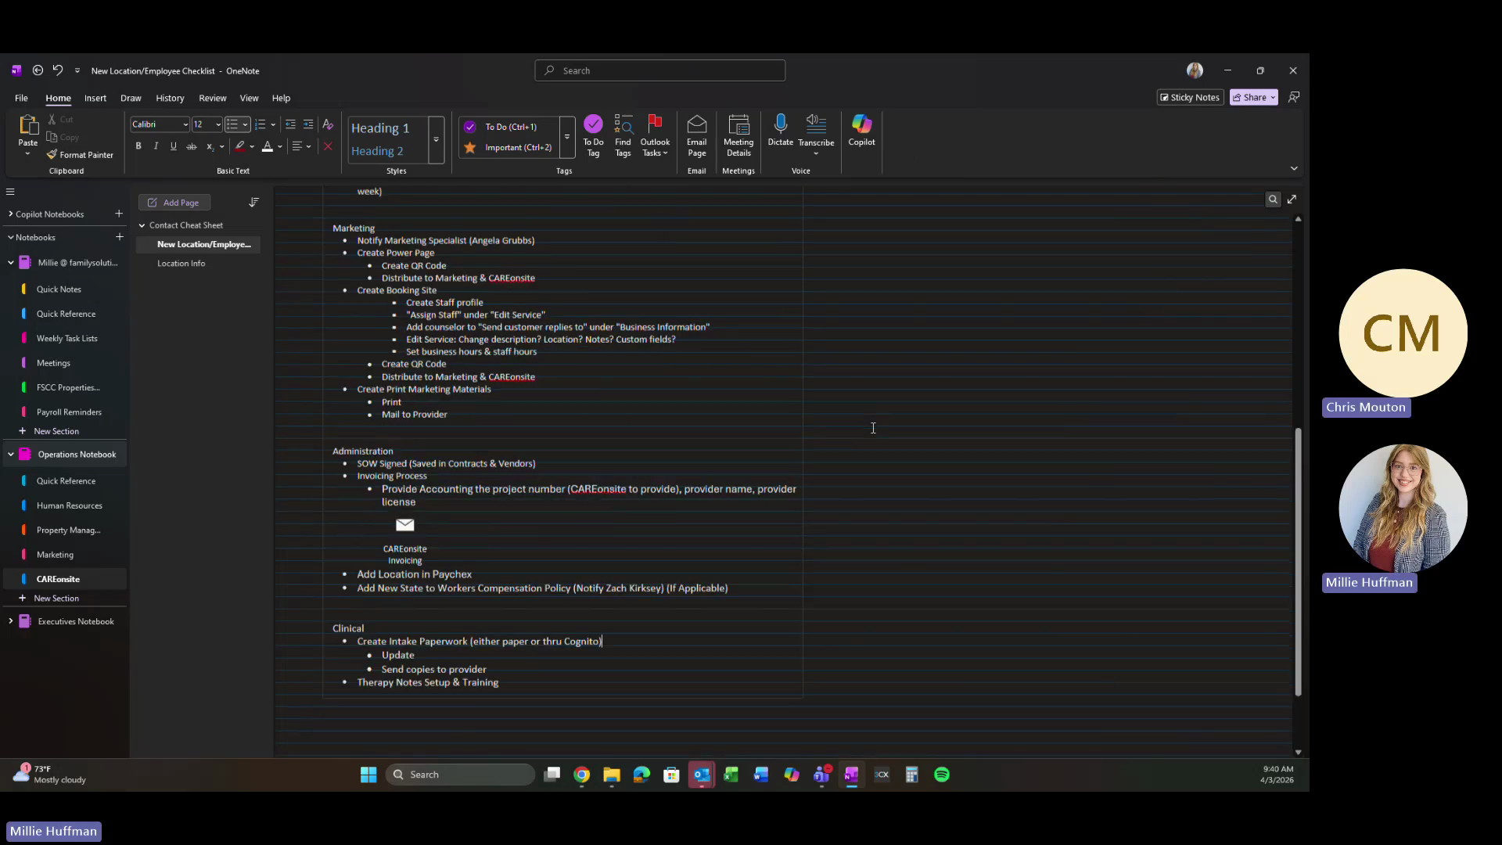Switch to the Insert tab
The image size is (1502, 845).
click(95, 98)
